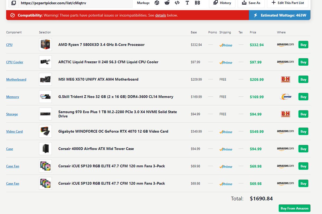
Task: Open Samsung 970 Evo Plus product name
Action: [118, 114]
